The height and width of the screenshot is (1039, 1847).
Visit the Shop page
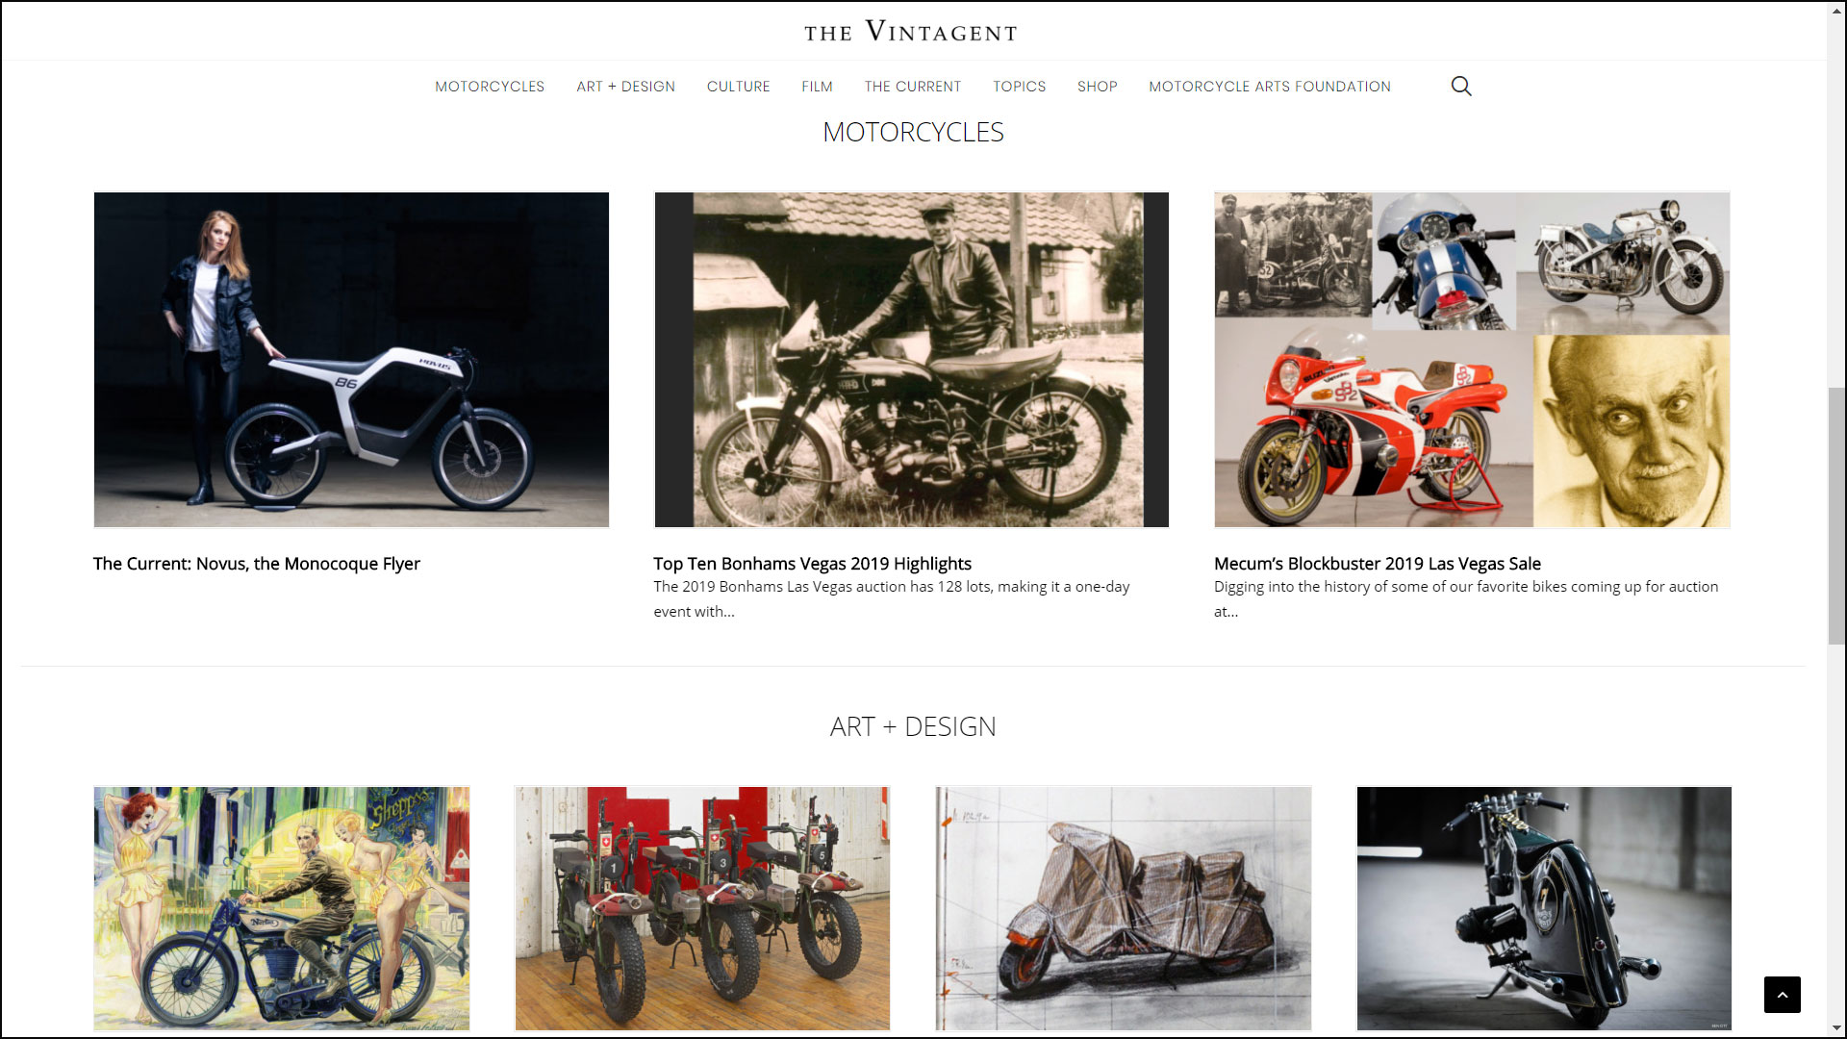[x=1097, y=87]
